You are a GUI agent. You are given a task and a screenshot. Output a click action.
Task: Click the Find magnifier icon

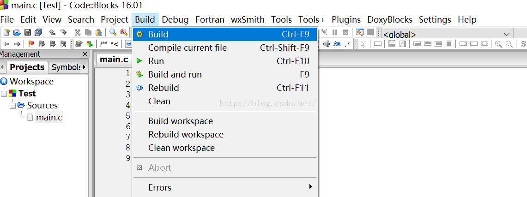[113, 32]
